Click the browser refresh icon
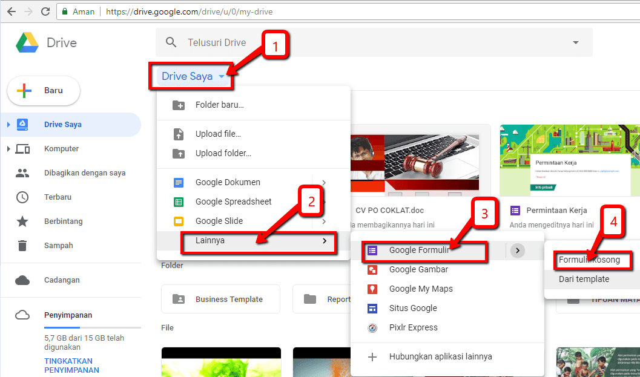Image resolution: width=640 pixels, height=377 pixels. click(45, 11)
